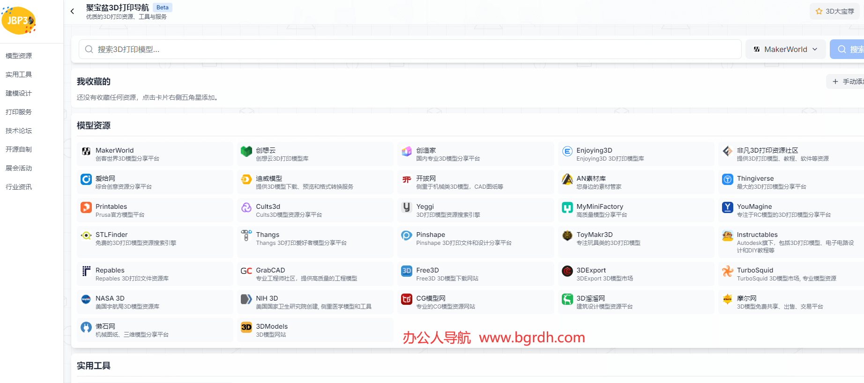Click the Yeggi icon
The height and width of the screenshot is (383, 864).
coord(407,207)
